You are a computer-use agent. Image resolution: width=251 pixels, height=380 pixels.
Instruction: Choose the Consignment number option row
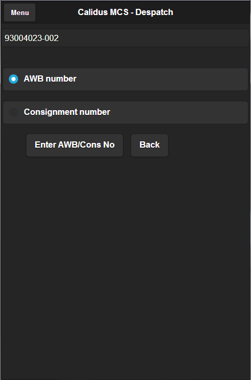coord(125,112)
